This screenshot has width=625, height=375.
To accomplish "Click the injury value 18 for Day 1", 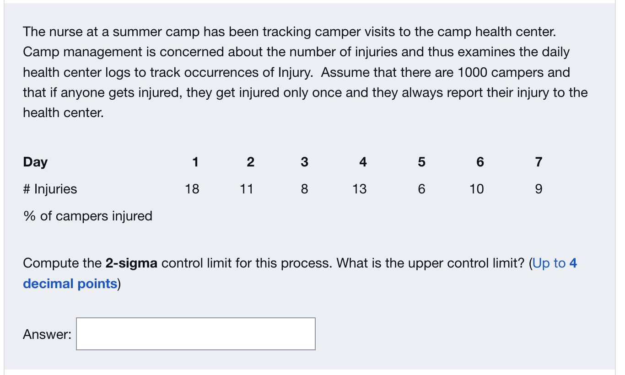I will pyautogui.click(x=192, y=189).
